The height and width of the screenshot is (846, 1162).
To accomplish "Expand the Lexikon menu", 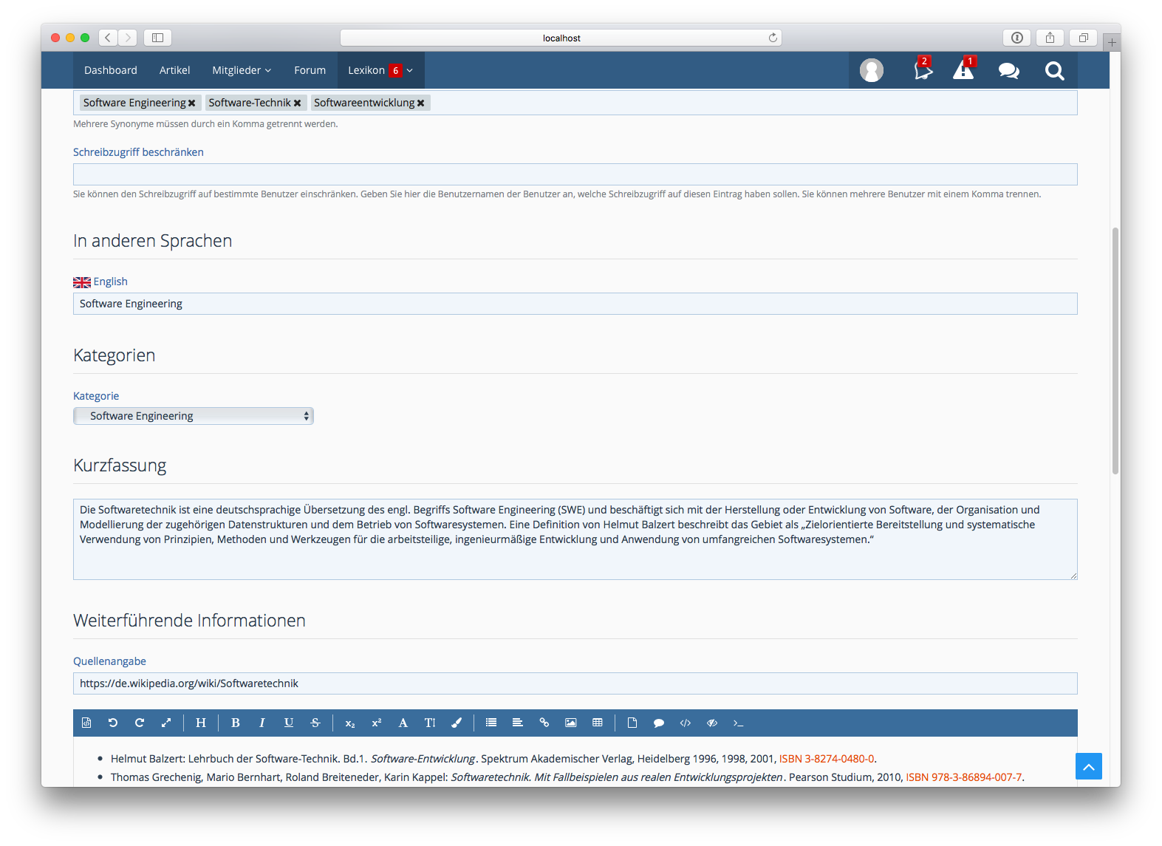I will coord(380,70).
